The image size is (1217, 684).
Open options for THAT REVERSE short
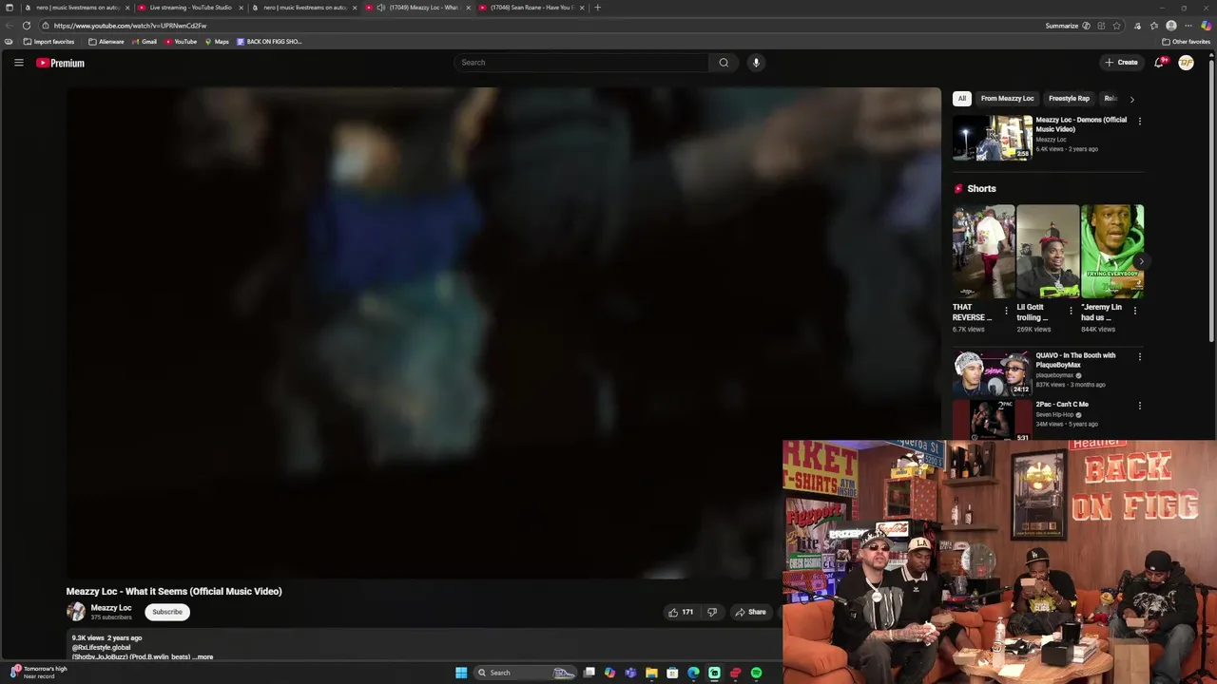[1006, 311]
